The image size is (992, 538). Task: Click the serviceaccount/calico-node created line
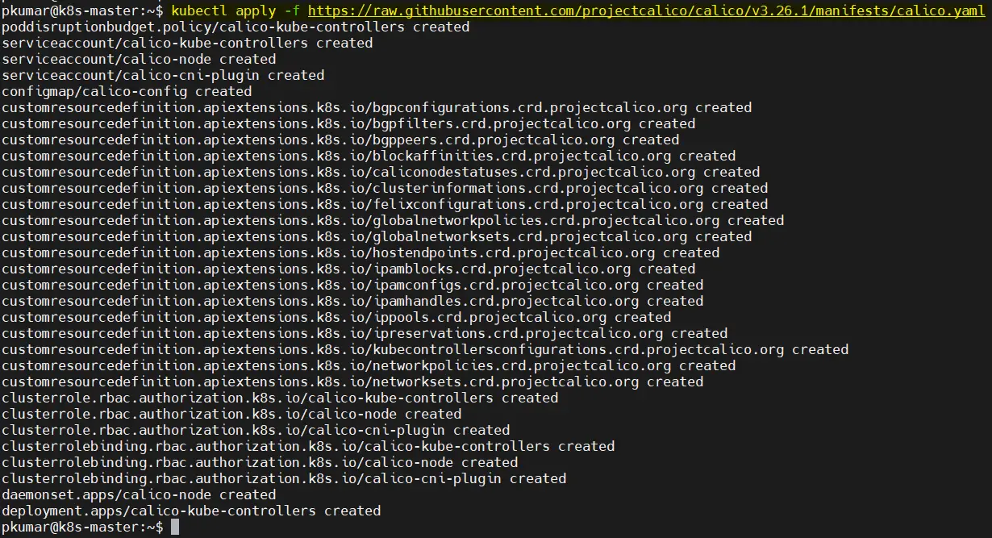pyautogui.click(x=139, y=59)
